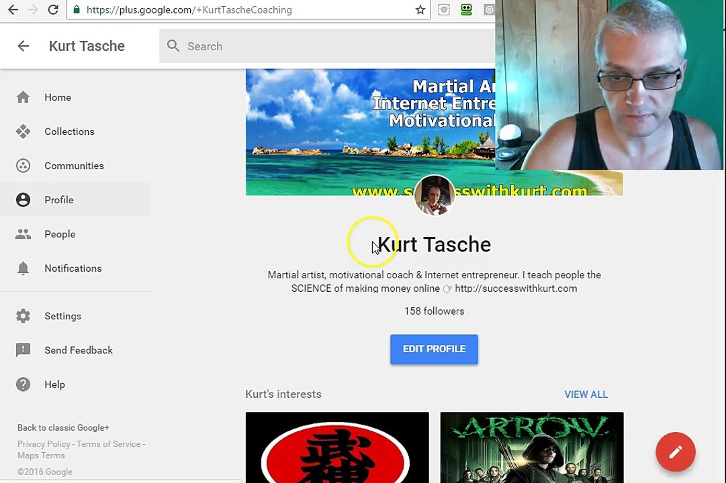
Task: Click in the Google+ Search field
Action: (327, 46)
